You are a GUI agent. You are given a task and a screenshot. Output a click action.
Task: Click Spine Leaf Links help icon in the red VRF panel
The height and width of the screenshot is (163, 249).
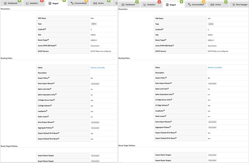point(168,88)
